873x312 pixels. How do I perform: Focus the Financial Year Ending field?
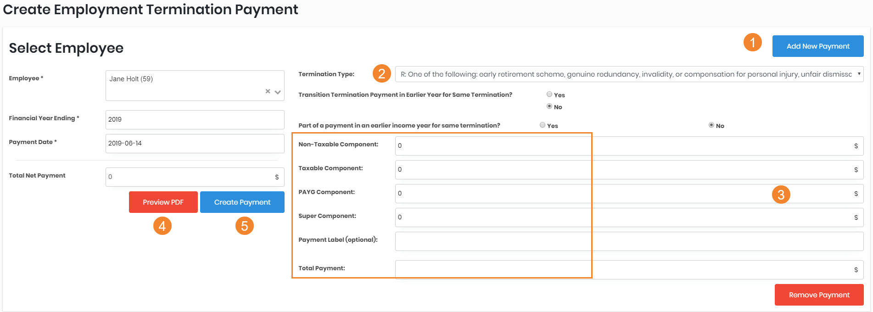point(195,120)
